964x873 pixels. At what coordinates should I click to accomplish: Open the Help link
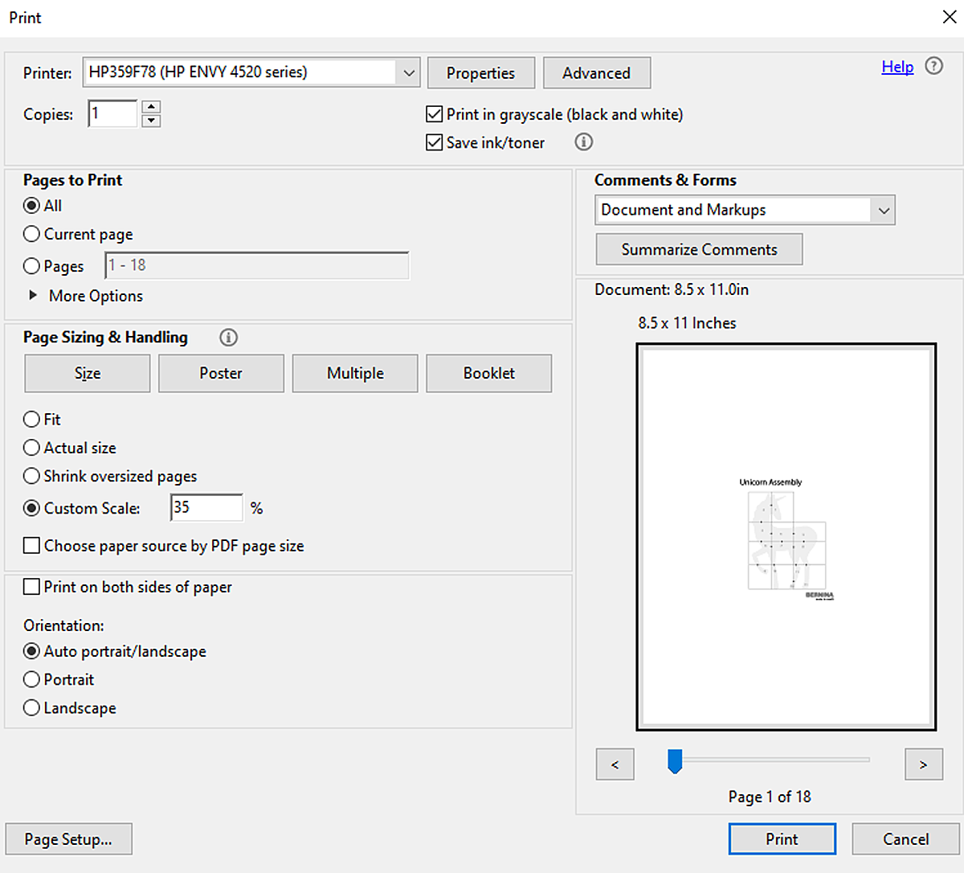pos(897,67)
